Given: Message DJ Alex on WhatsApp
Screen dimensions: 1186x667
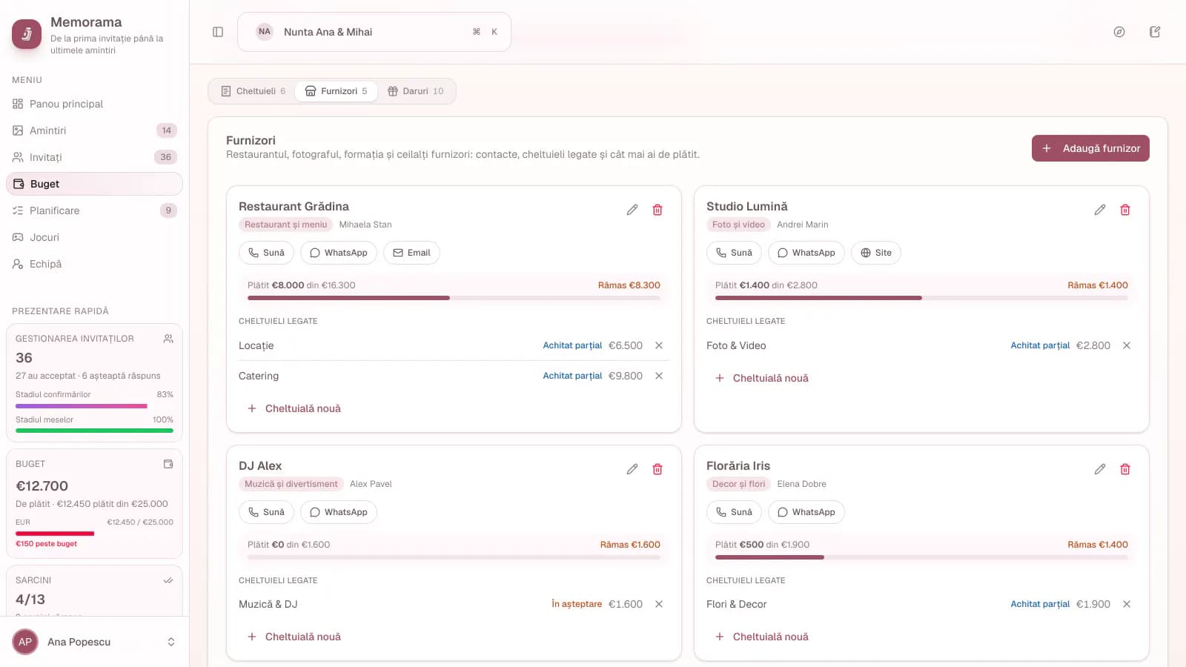Looking at the screenshot, I should 339,512.
